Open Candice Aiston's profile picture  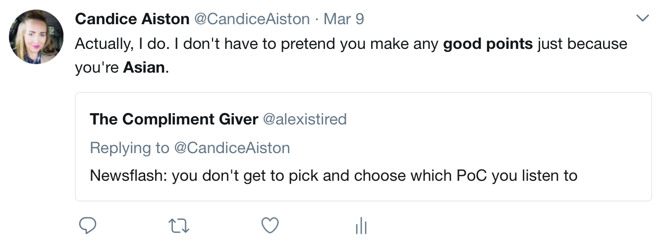click(x=36, y=37)
